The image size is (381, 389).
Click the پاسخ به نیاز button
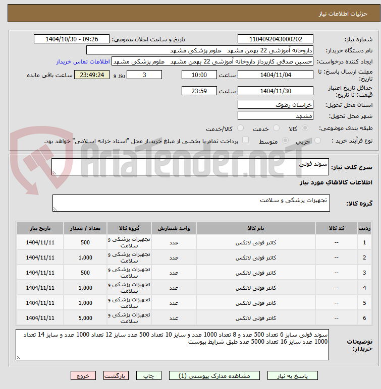click(x=293, y=376)
